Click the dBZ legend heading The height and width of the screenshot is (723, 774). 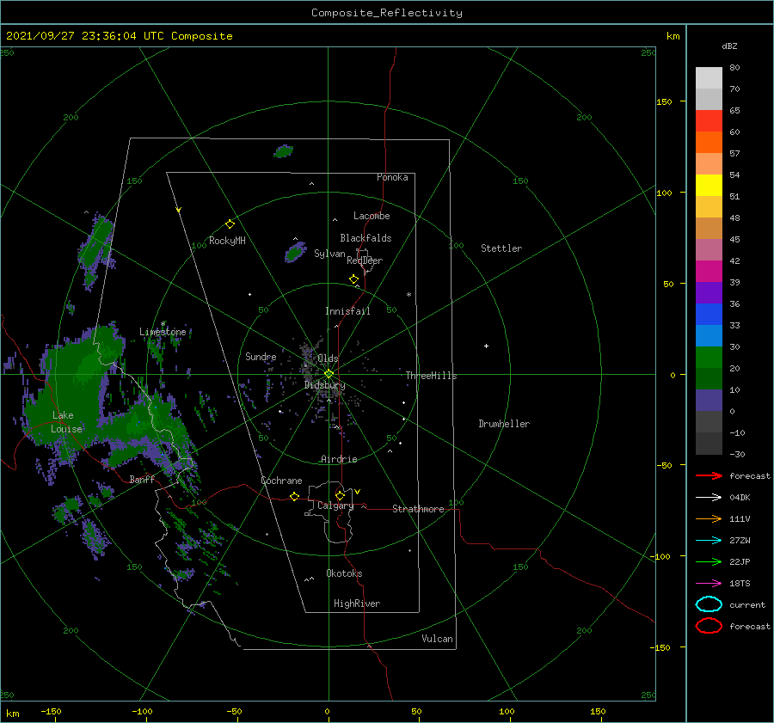(729, 46)
